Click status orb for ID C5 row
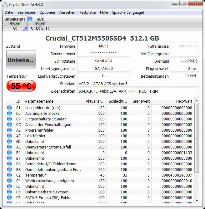 point(9,186)
